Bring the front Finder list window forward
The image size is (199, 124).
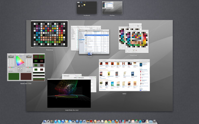(94, 42)
